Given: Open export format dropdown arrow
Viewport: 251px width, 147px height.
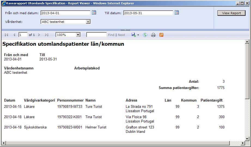Looking at the screenshot, I should point(138,35).
